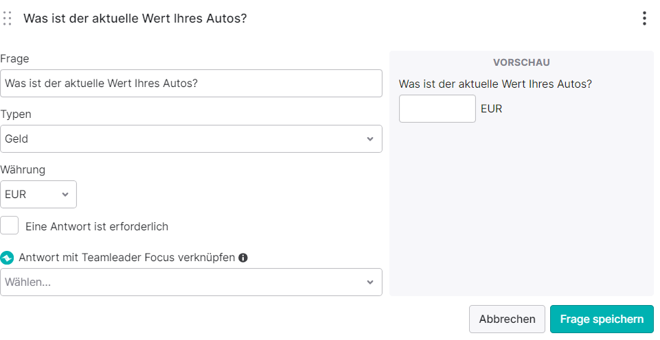Click the chevron arrow in Währung select

[65, 194]
